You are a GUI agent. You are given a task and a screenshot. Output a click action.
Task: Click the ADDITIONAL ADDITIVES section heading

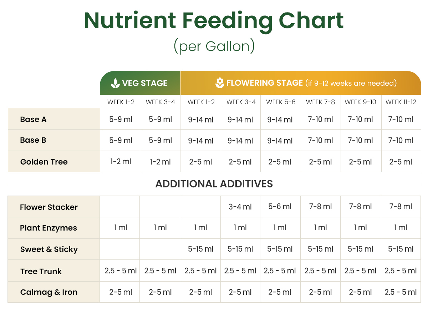214,184
